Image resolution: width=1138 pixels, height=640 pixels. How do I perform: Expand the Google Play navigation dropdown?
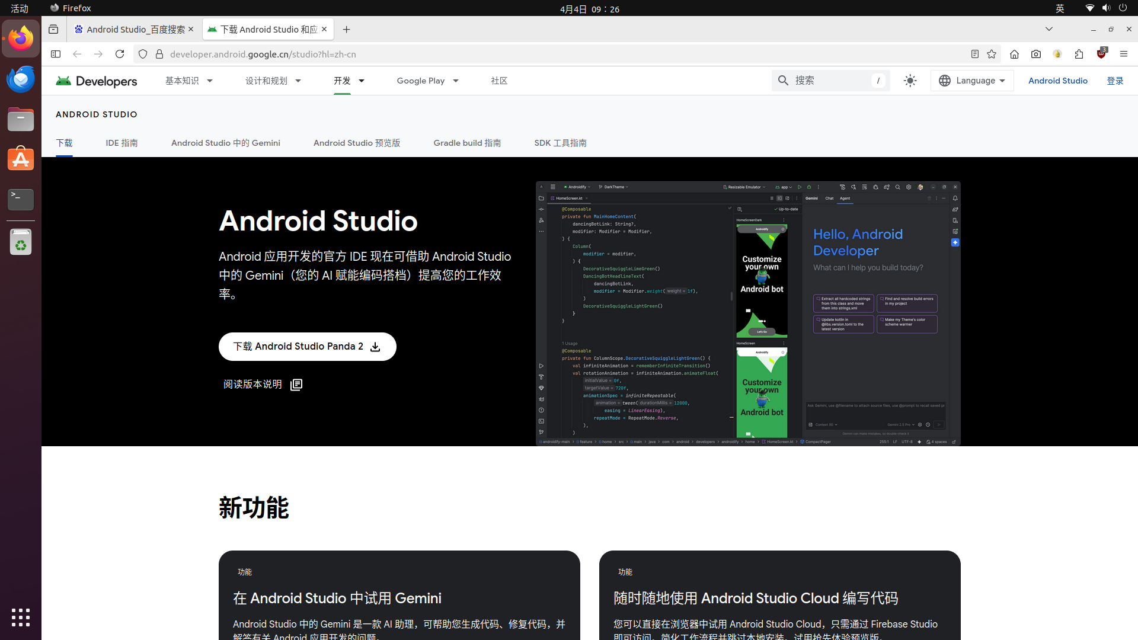coord(427,81)
